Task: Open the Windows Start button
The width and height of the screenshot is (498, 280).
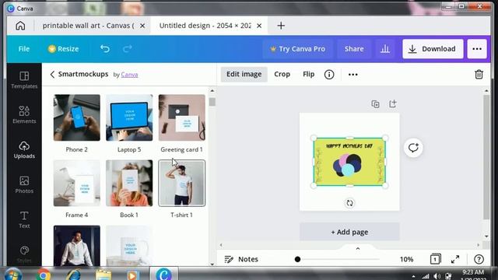Action: click(13, 275)
